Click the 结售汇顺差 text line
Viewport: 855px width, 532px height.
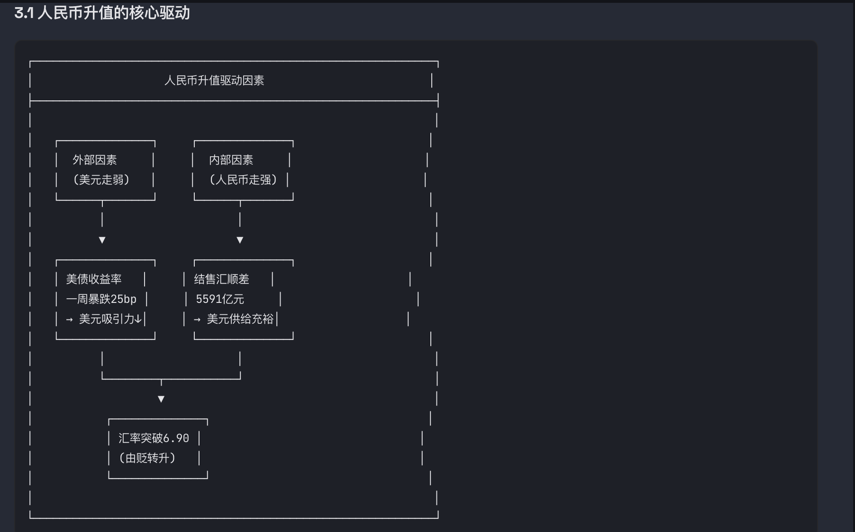coord(222,279)
